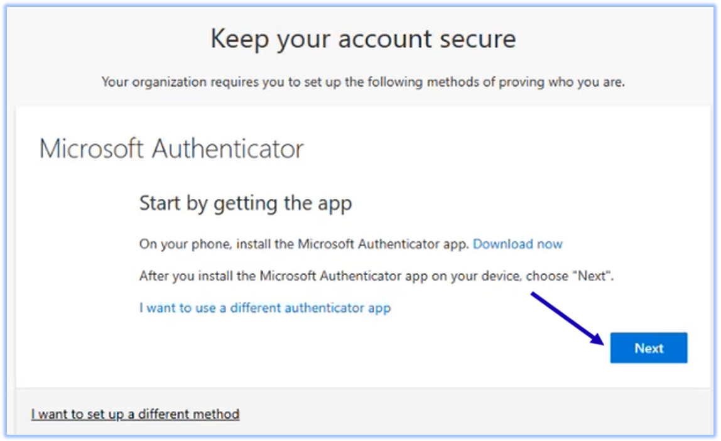Screen dimensions: 721x441
Task: Click the "Keep your account secure" page title
Action: point(363,39)
